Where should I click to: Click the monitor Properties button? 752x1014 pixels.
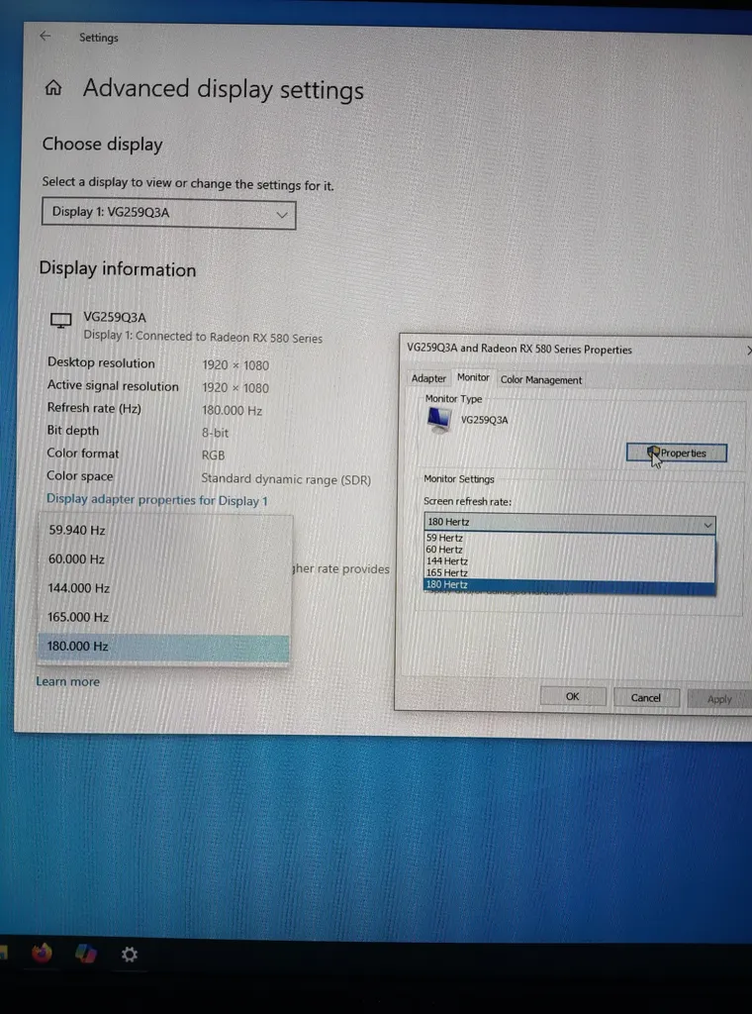pyautogui.click(x=677, y=454)
